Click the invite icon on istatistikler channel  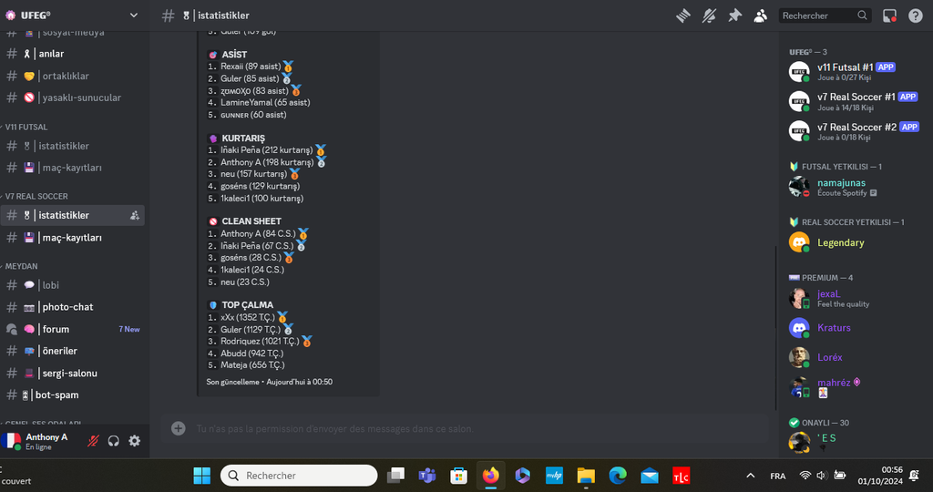pyautogui.click(x=135, y=215)
